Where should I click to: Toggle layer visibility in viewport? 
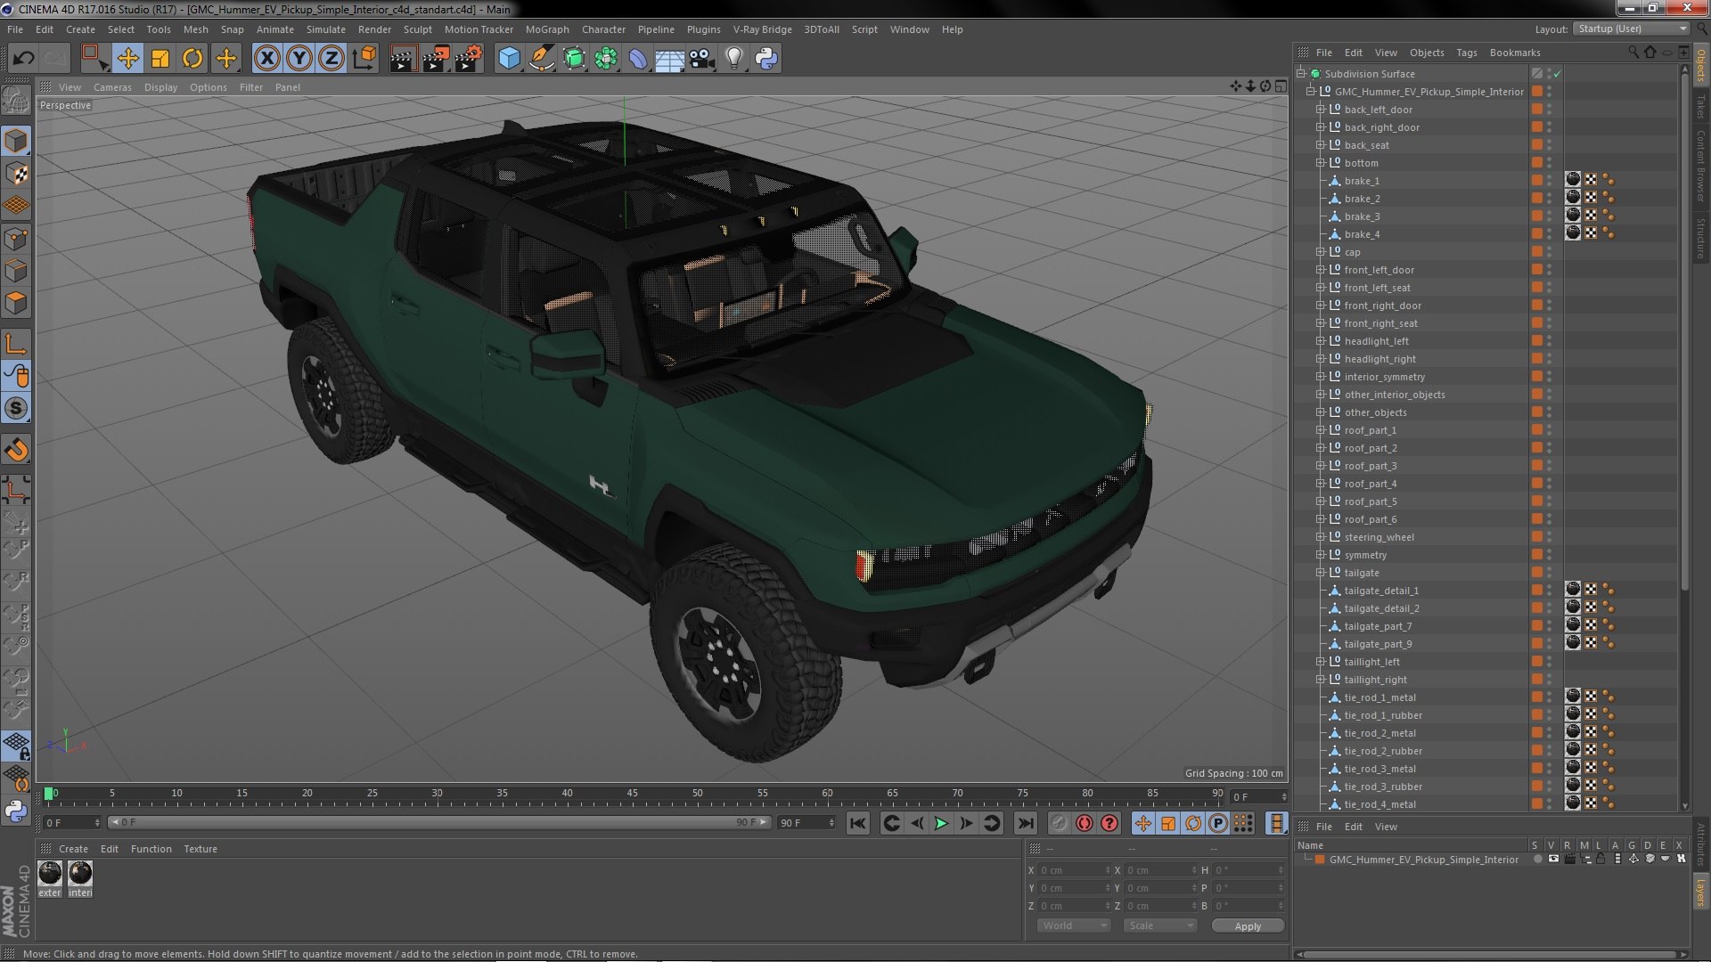pos(1553,860)
